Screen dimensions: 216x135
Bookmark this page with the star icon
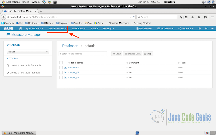tap(181, 17)
